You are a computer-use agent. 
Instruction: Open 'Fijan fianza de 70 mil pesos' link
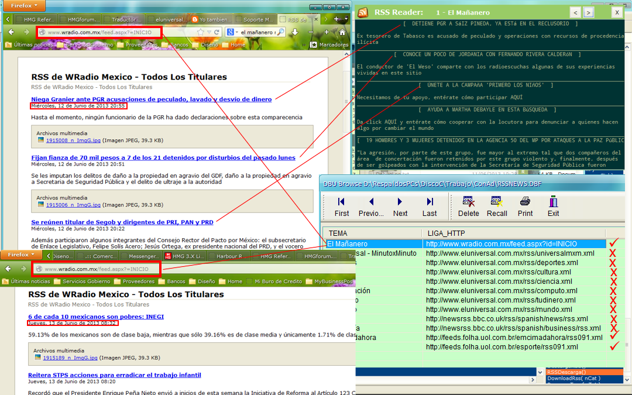point(163,157)
